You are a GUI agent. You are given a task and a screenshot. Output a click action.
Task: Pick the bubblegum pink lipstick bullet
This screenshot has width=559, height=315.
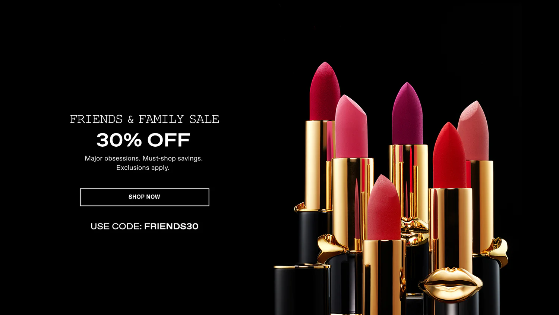click(351, 127)
